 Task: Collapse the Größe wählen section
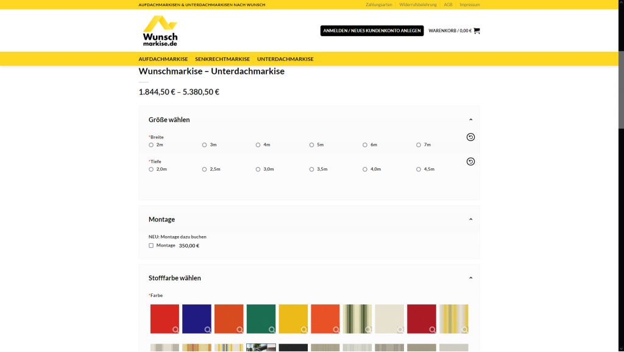click(x=471, y=120)
